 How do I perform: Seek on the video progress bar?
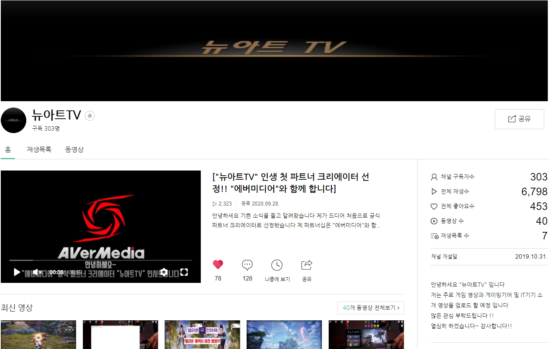[101, 261]
